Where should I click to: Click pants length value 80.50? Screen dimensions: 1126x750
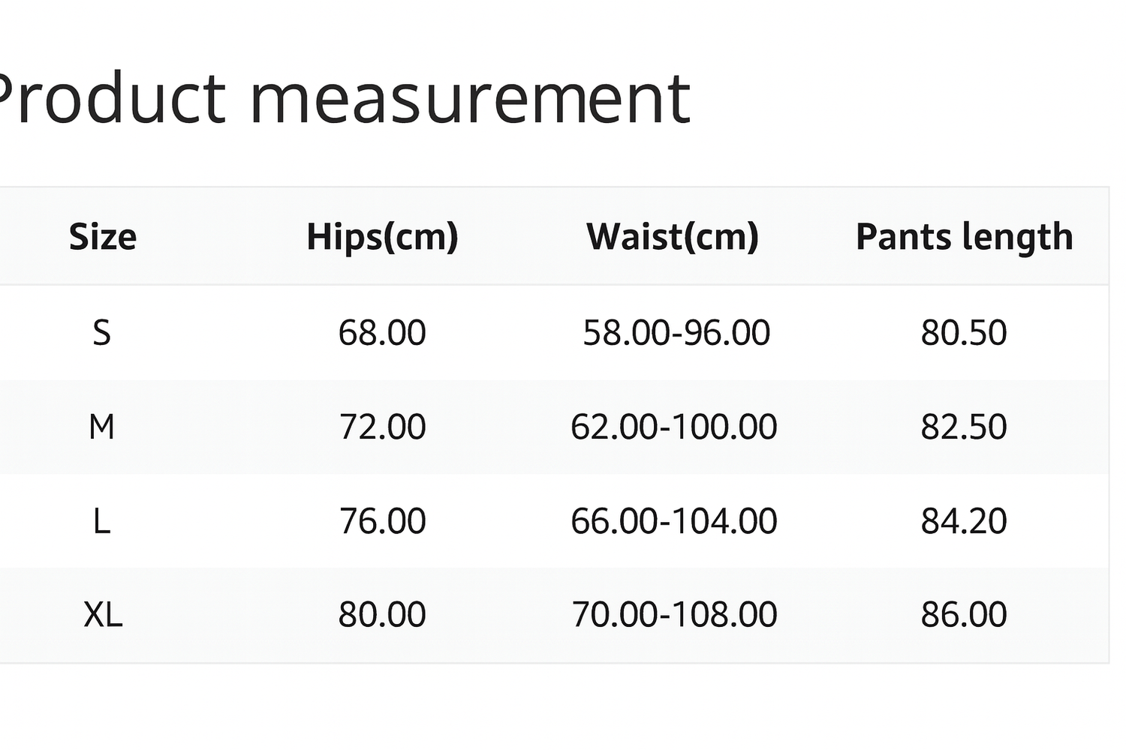pyautogui.click(x=964, y=333)
